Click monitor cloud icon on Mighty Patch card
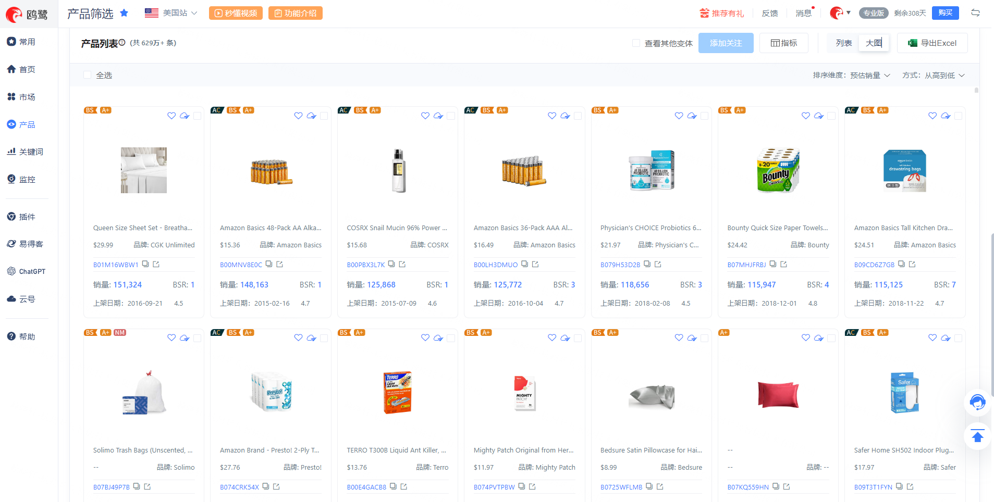994x502 pixels. point(565,338)
